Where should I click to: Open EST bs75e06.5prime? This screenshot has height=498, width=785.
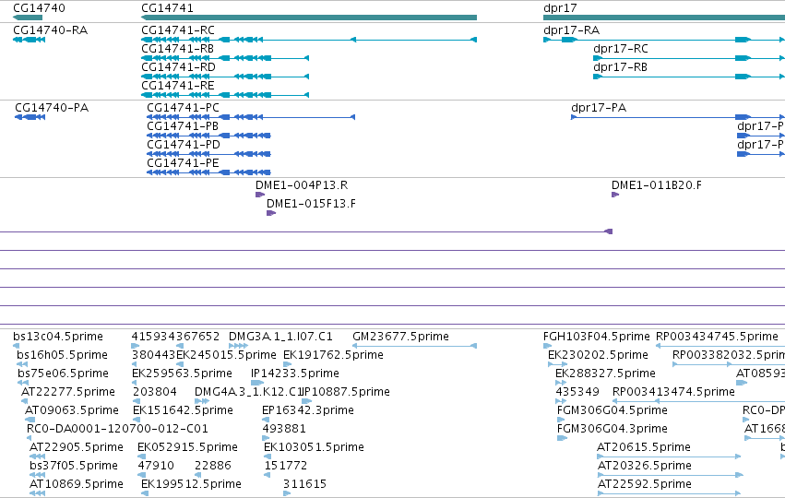[63, 373]
